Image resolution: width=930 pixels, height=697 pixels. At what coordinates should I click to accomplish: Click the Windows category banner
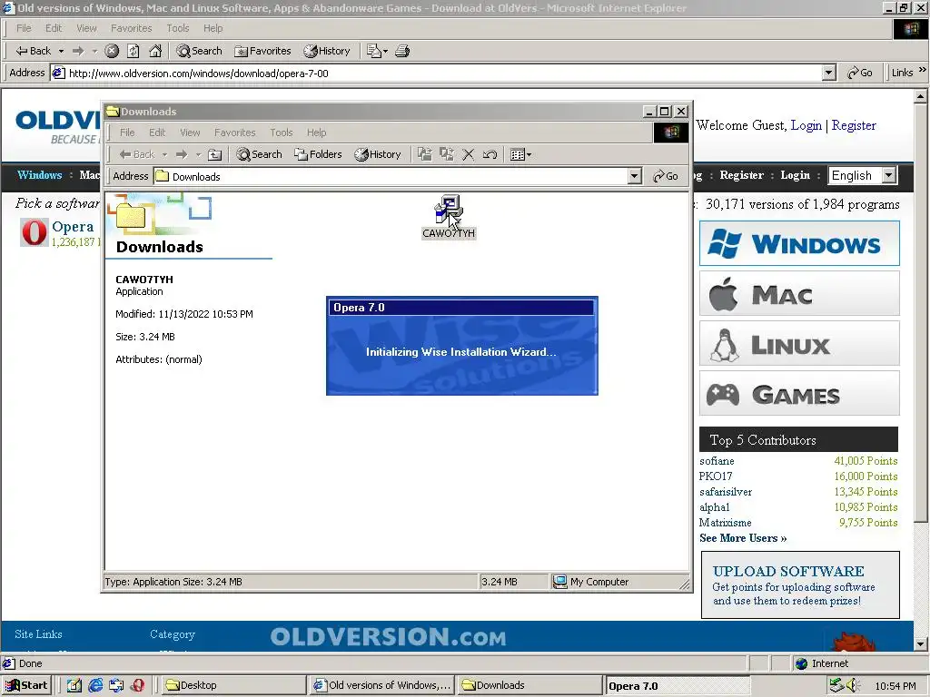click(x=799, y=243)
